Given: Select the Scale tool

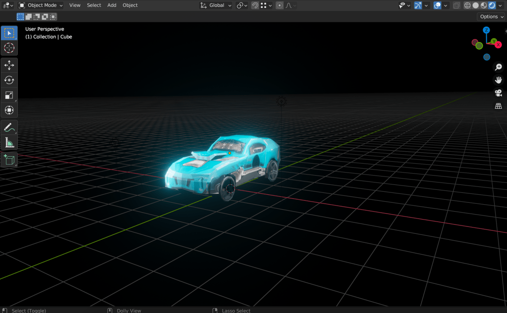Looking at the screenshot, I should (9, 95).
